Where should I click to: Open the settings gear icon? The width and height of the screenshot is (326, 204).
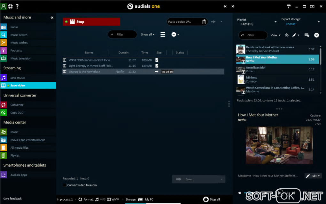(x=11, y=6)
